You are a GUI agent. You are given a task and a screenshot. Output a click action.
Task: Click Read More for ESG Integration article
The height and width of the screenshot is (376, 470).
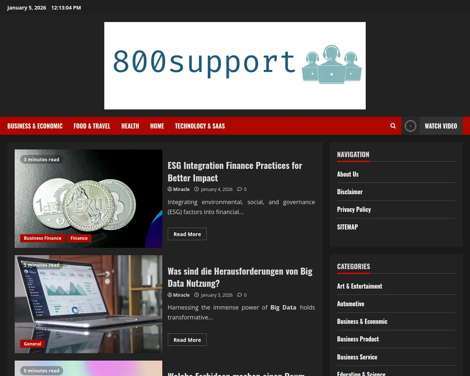pos(187,234)
